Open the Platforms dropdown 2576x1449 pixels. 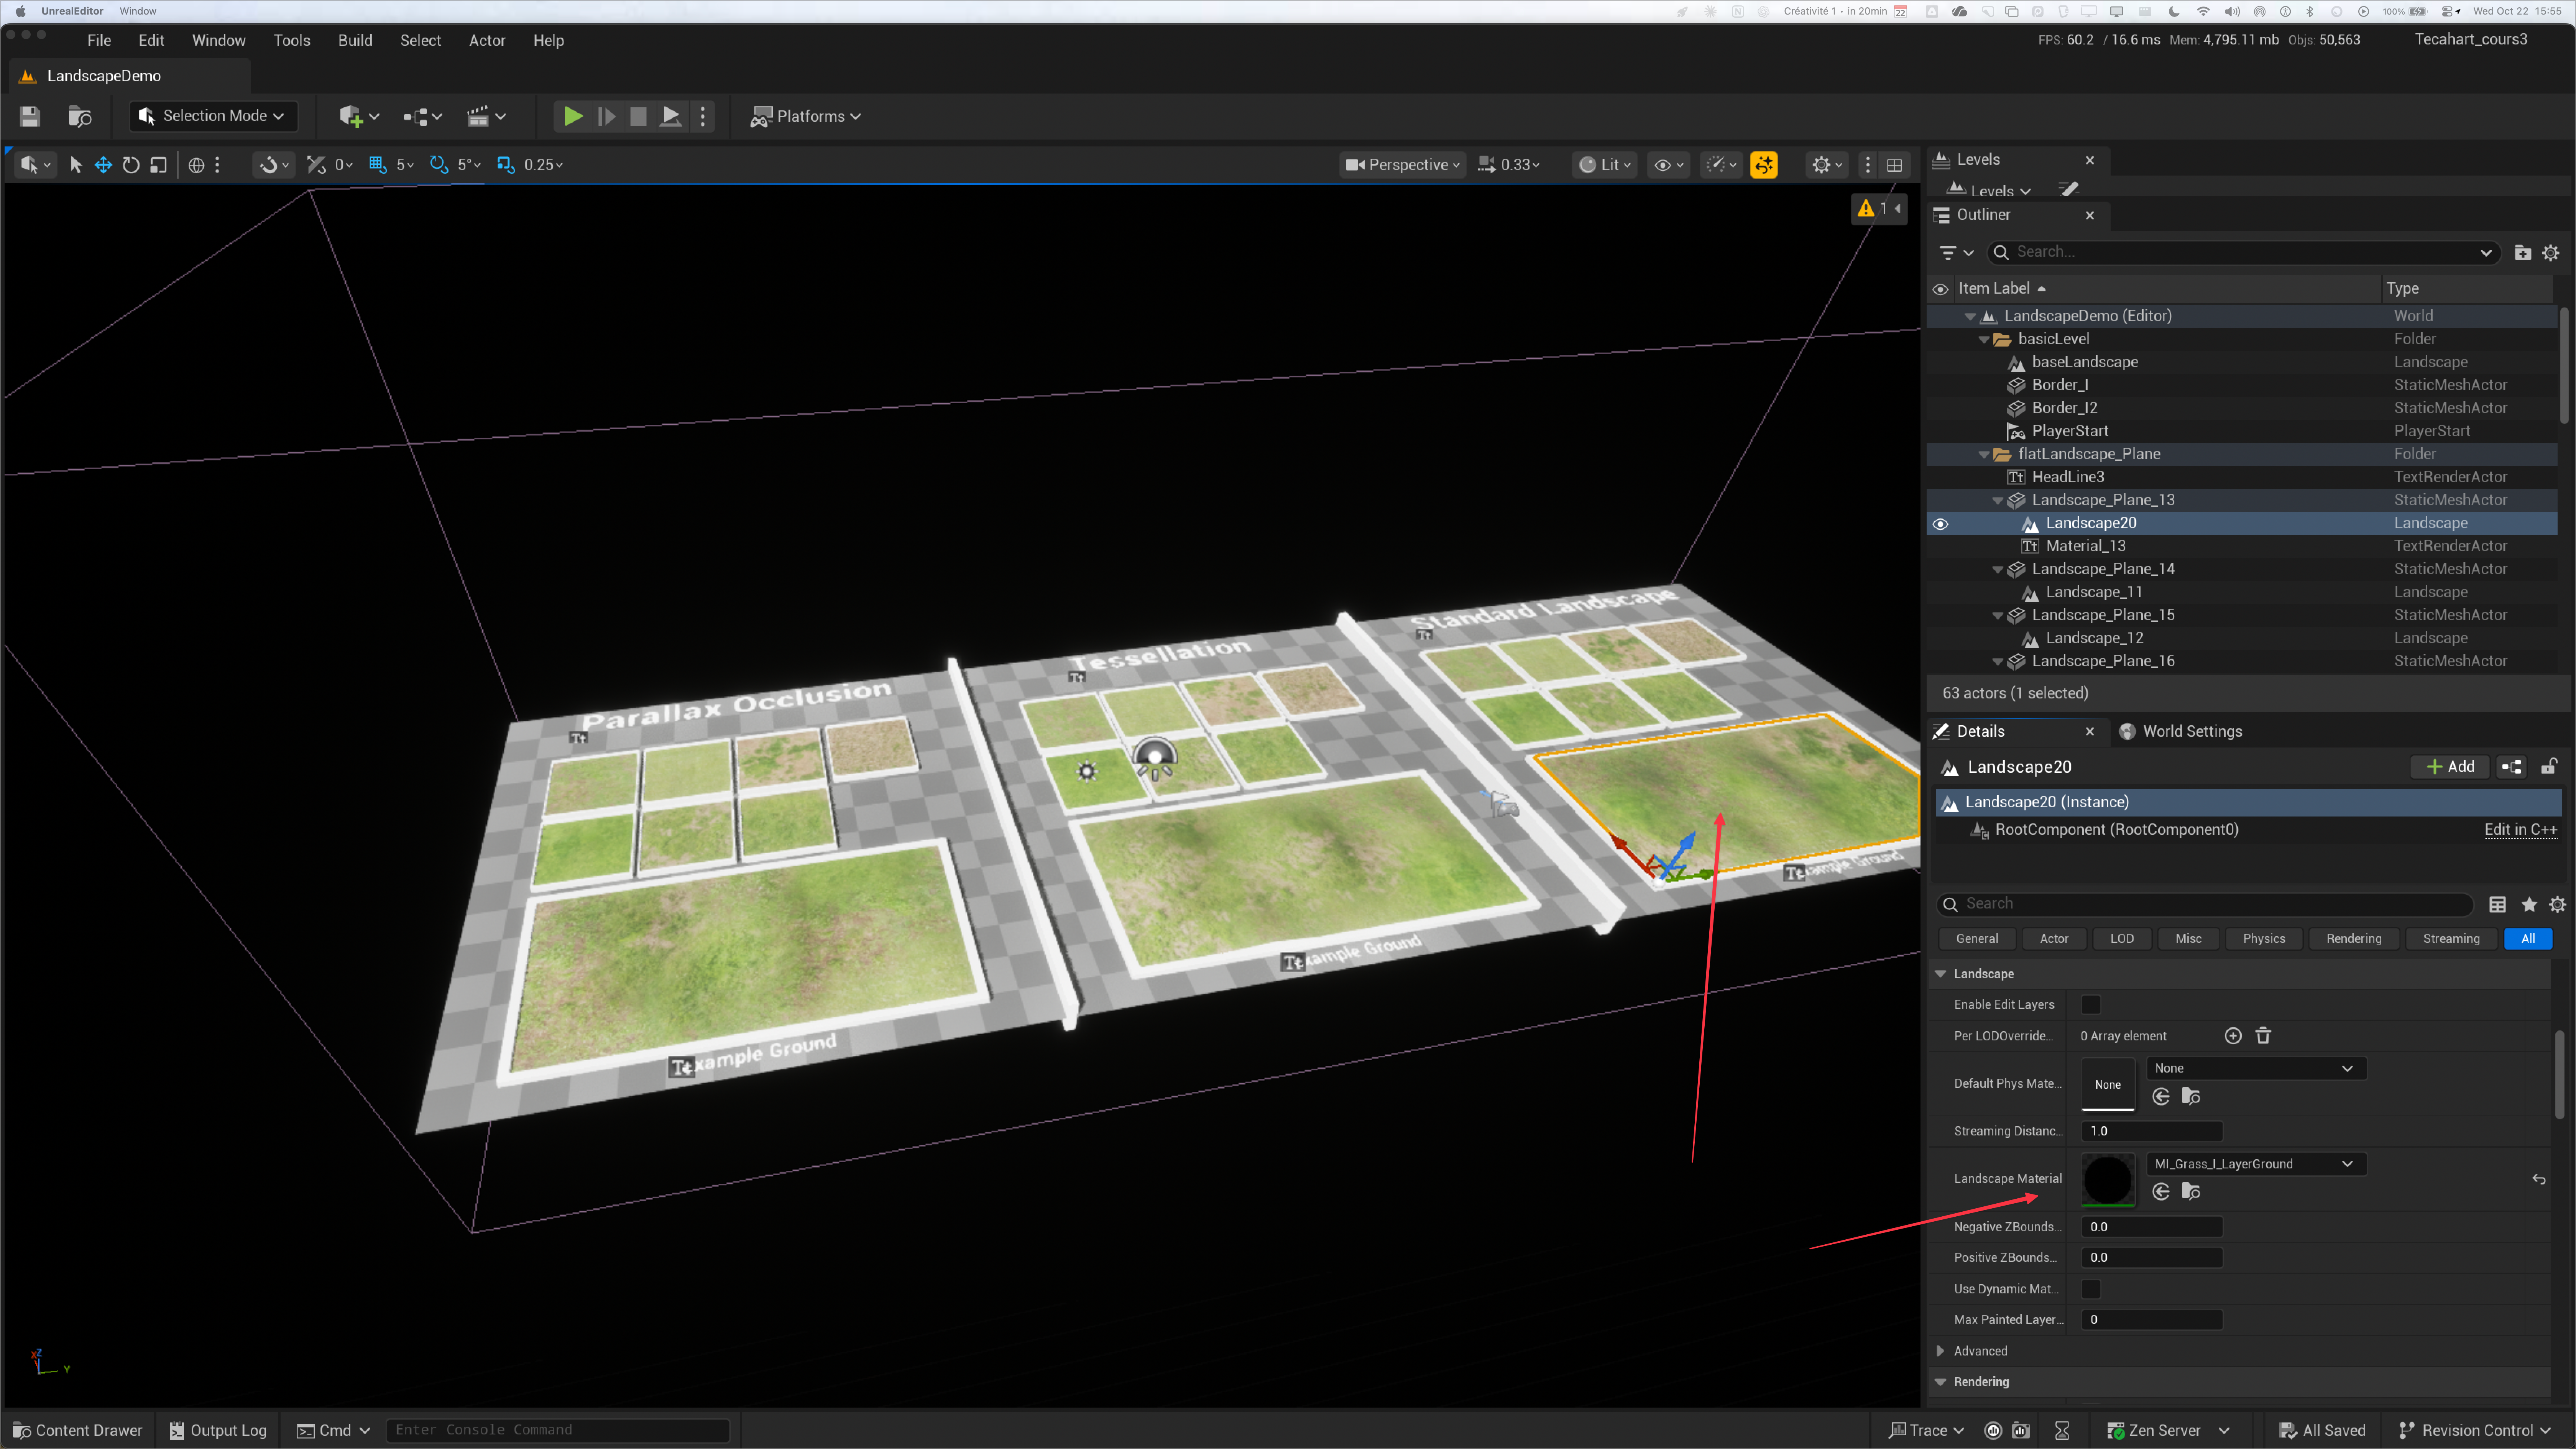(x=806, y=116)
